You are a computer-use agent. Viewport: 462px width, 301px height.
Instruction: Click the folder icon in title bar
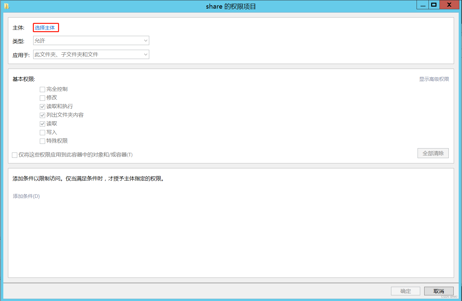pos(7,6)
